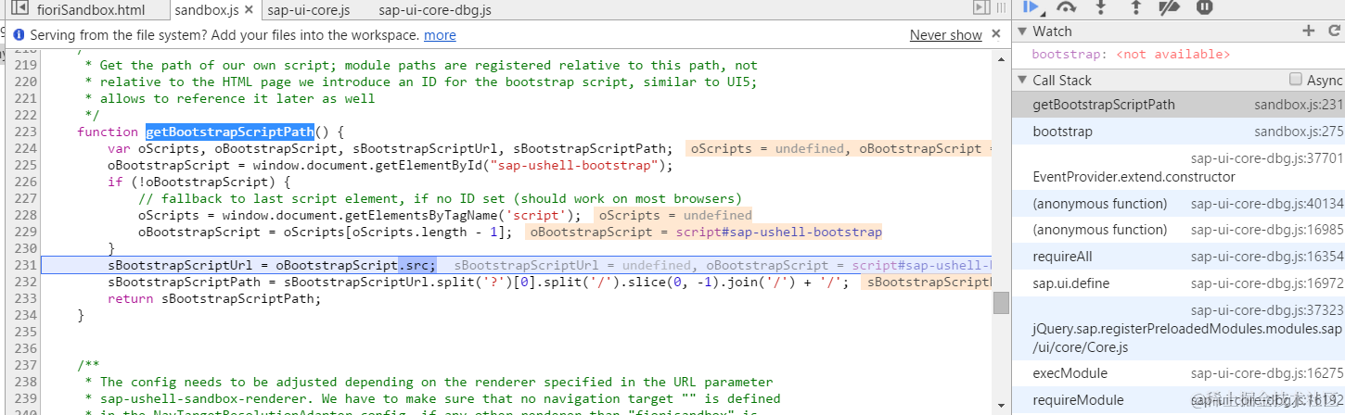This screenshot has width=1345, height=415.
Task: Click line number 228 in the gutter
Action: pos(26,216)
